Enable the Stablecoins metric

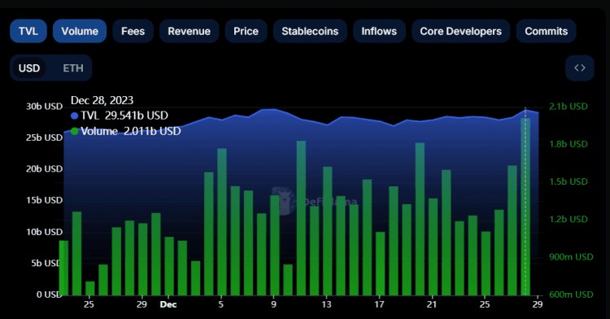(310, 31)
